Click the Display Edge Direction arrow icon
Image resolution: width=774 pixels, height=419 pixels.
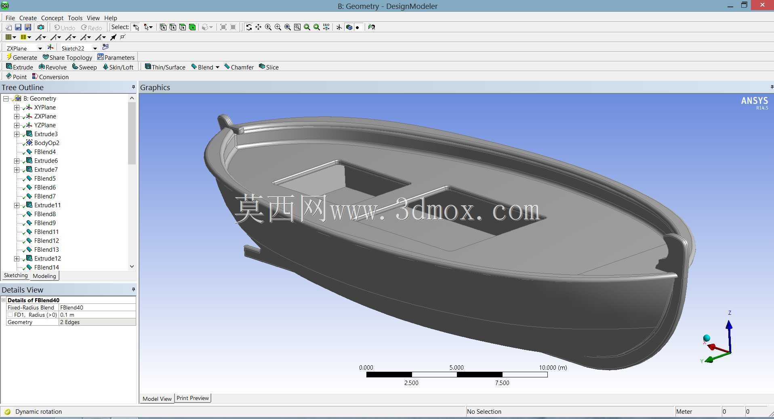114,37
